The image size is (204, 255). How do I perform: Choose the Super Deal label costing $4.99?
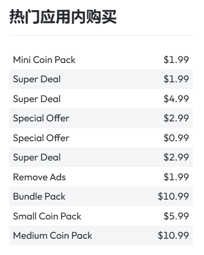click(x=37, y=99)
